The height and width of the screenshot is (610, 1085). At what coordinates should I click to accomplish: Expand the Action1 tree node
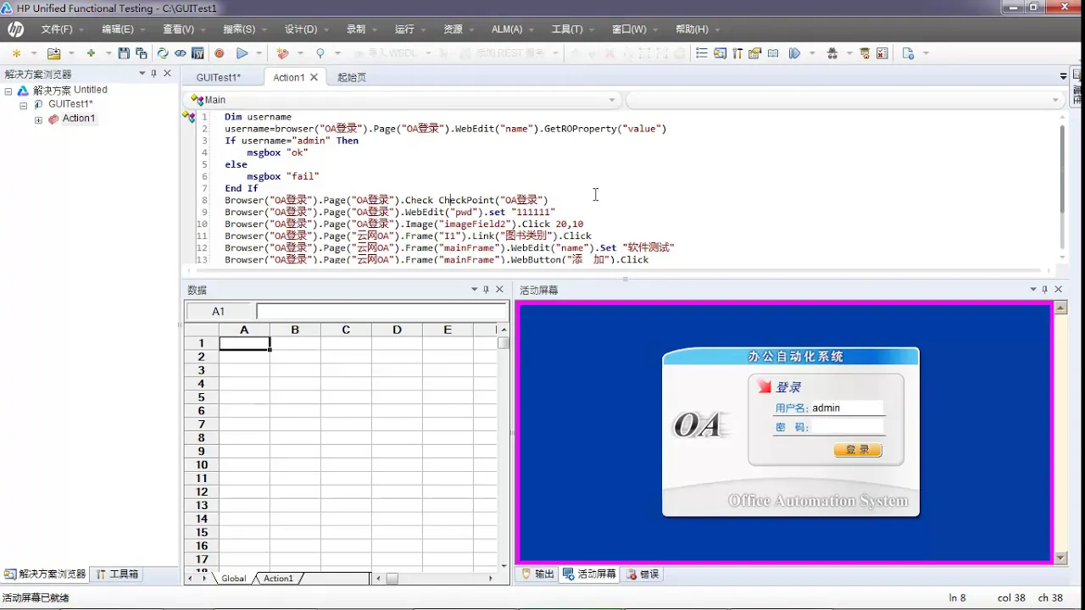[38, 119]
